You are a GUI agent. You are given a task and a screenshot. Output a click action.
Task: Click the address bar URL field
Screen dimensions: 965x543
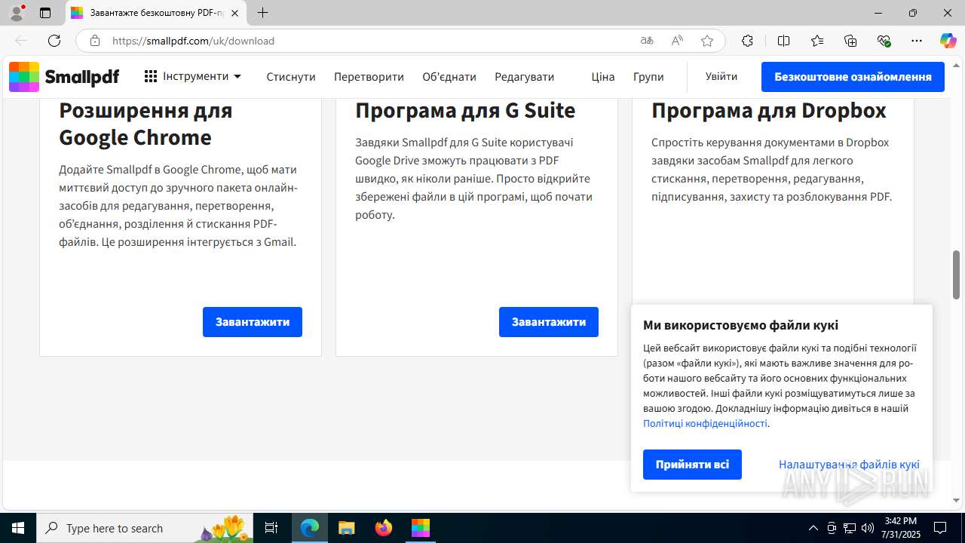(369, 41)
